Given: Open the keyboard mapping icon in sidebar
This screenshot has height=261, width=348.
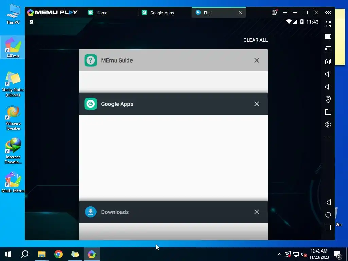Looking at the screenshot, I should pyautogui.click(x=328, y=37).
